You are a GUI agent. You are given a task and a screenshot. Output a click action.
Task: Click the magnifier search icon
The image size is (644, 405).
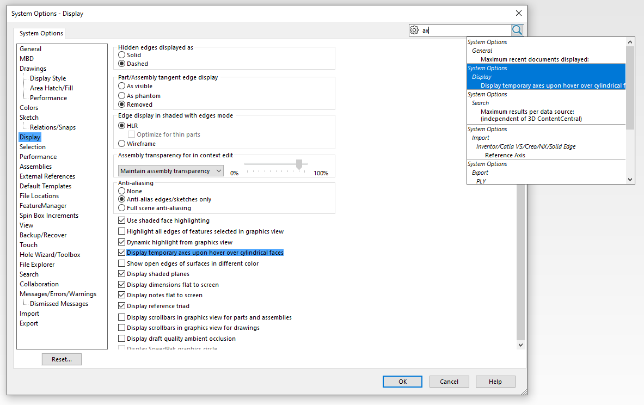(517, 30)
